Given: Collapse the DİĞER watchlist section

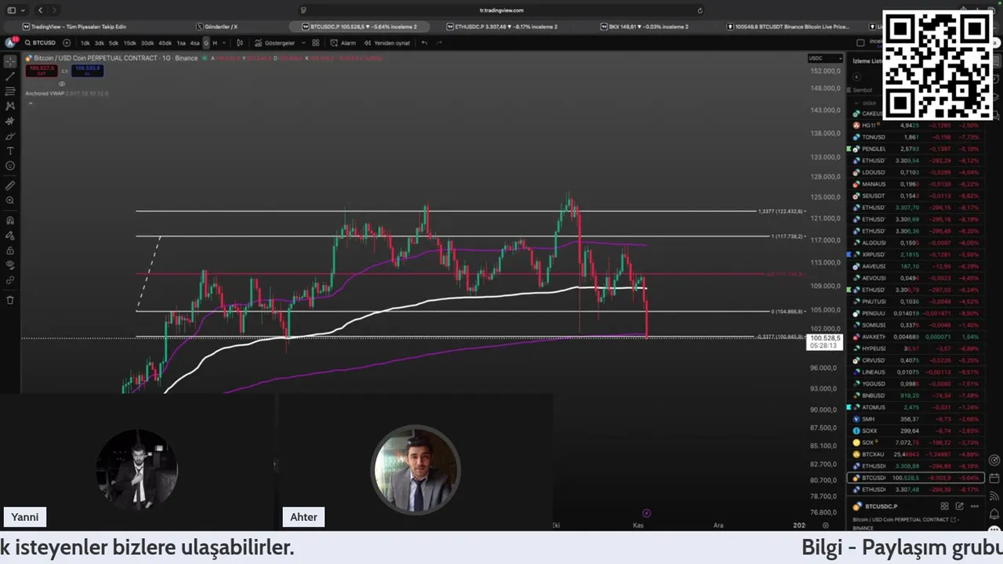Looking at the screenshot, I should [856, 103].
